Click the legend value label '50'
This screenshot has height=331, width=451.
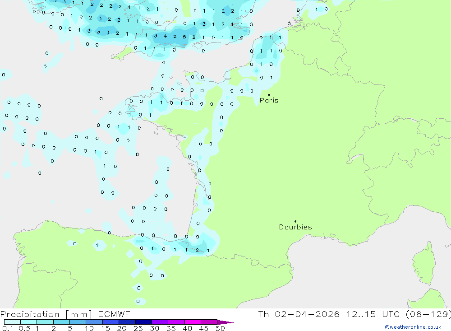coord(220,328)
